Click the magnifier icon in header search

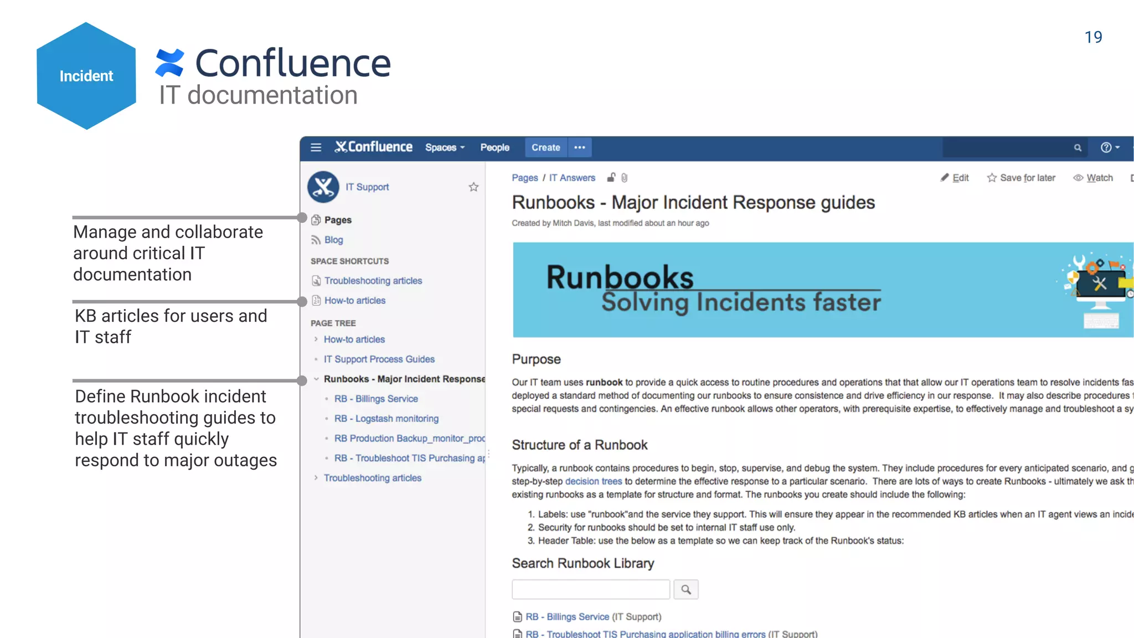pos(1078,148)
